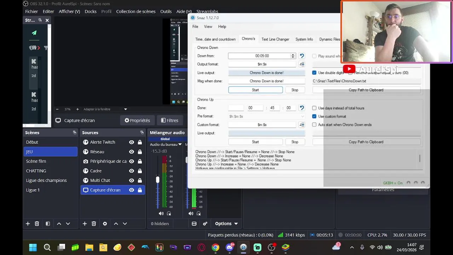Mute the Audio du bureau speaker icon
The image size is (453, 255).
(161, 213)
